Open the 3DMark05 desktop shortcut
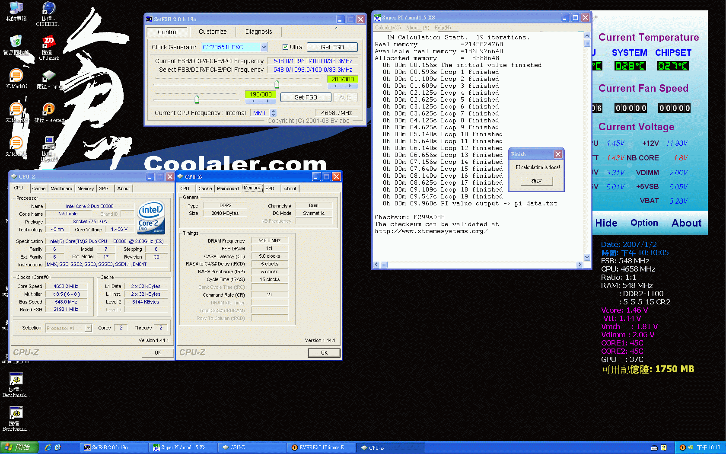 [x=16, y=112]
